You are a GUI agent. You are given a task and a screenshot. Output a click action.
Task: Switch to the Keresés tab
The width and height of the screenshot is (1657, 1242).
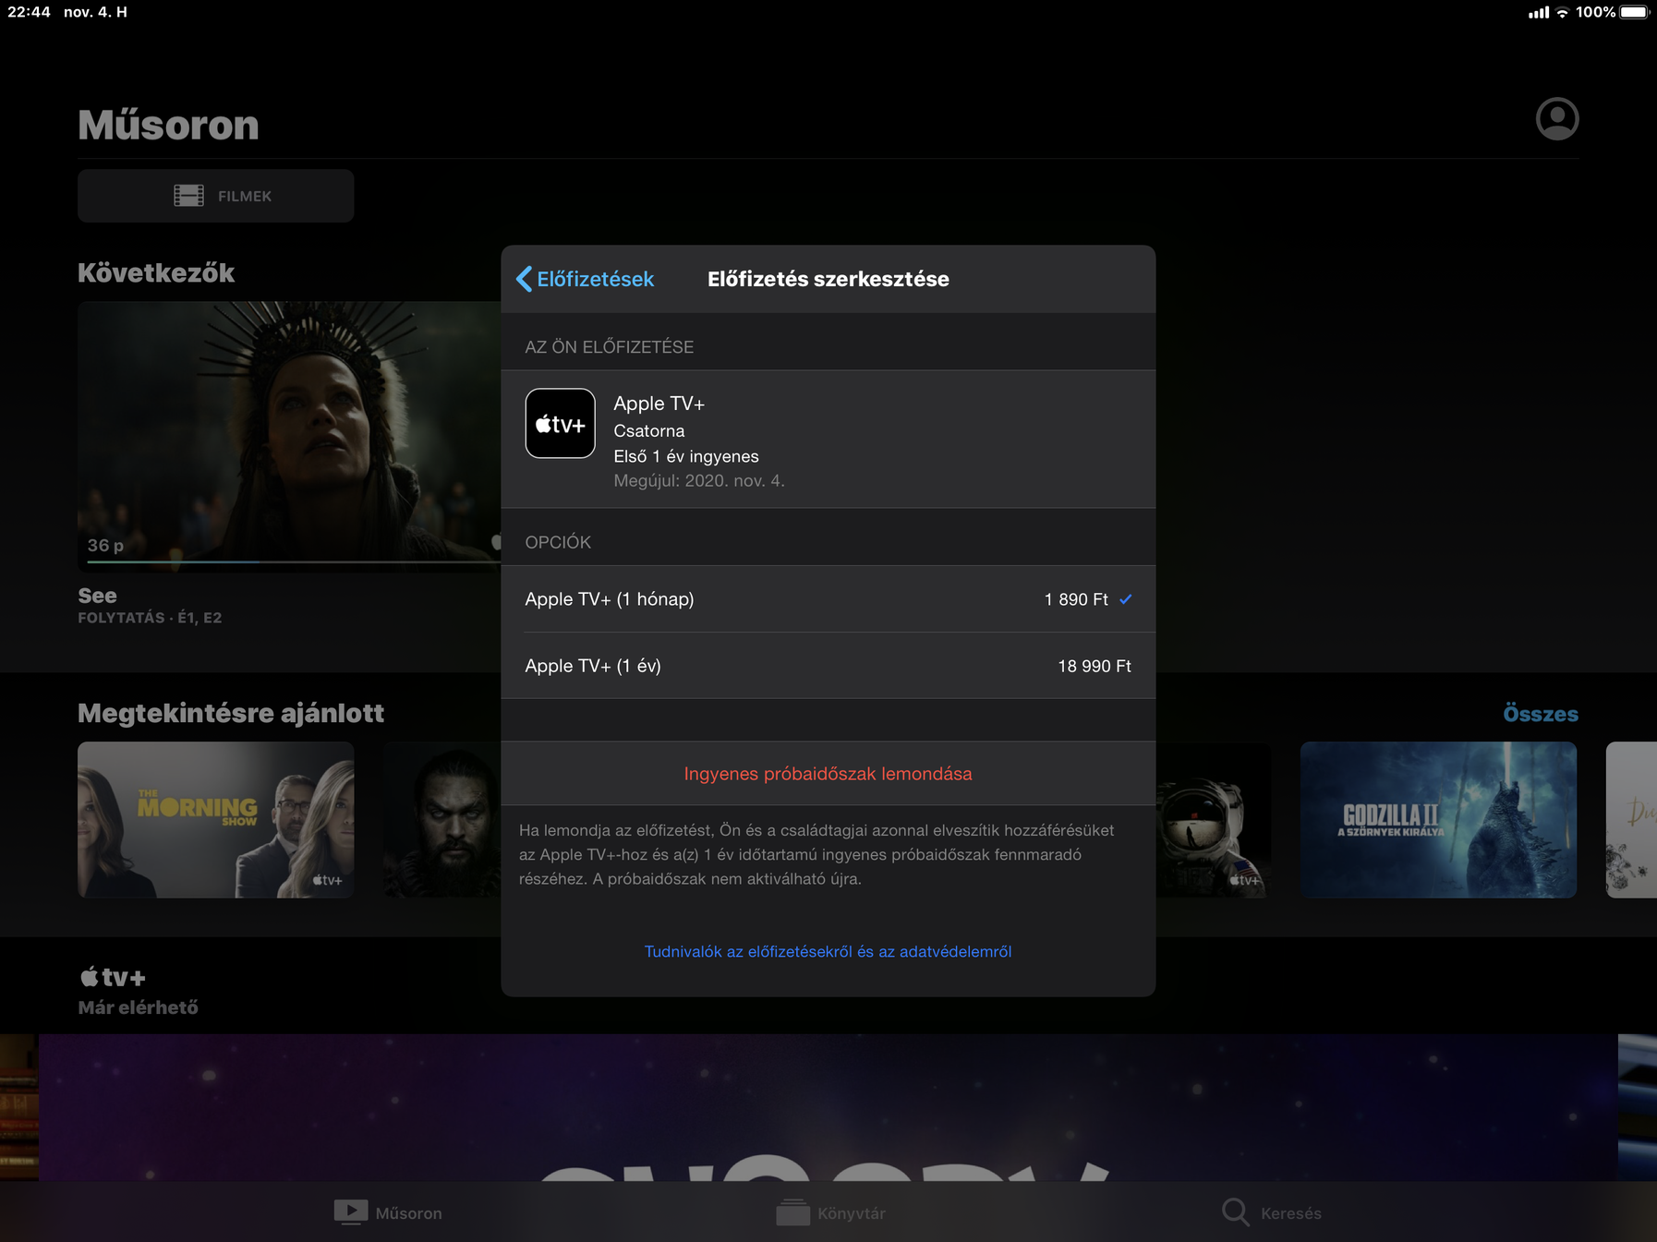(1271, 1212)
